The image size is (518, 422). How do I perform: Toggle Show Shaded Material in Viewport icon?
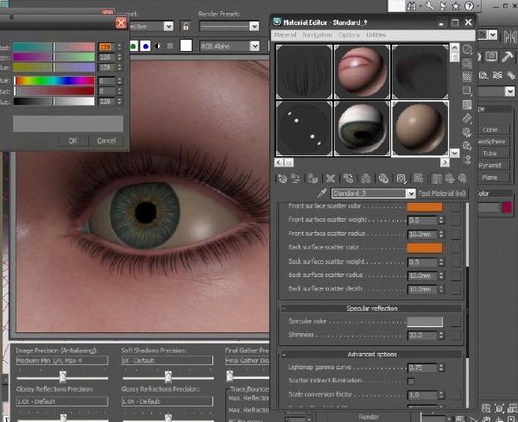click(418, 179)
